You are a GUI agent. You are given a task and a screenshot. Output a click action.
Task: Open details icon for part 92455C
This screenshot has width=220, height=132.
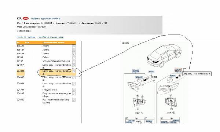74,100
